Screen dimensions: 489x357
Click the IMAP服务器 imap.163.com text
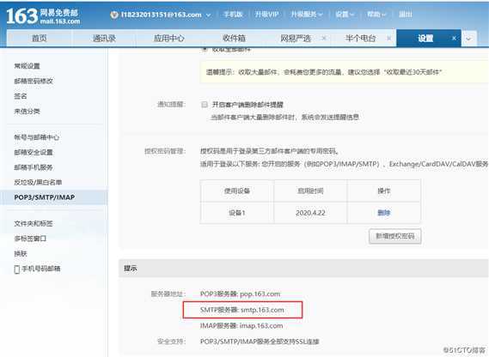241,326
